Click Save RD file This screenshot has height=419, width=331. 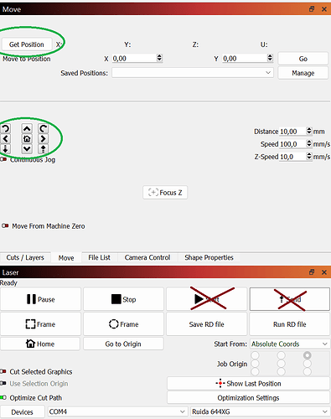207,324
